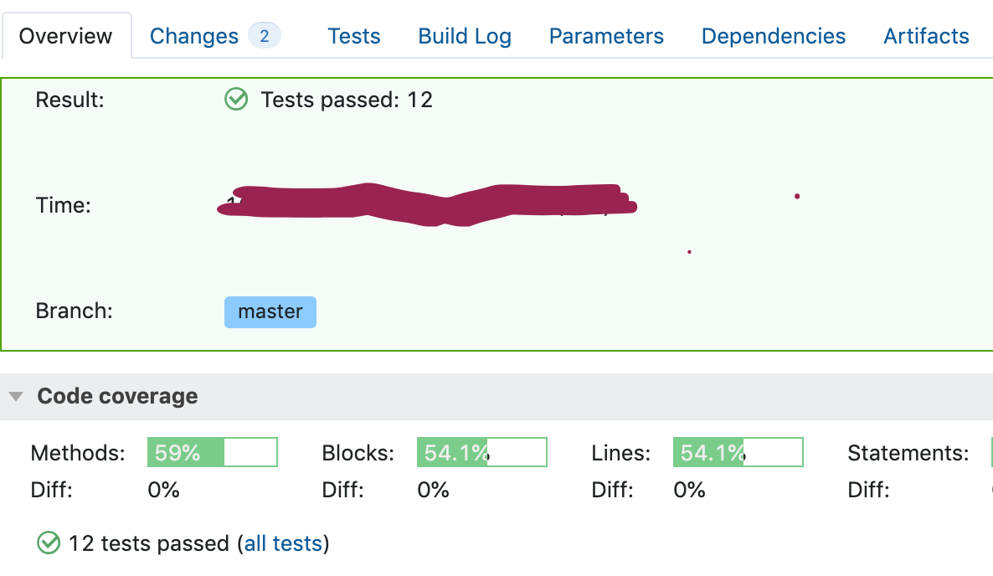Open the Tests tab
The height and width of the screenshot is (576, 993).
point(353,35)
